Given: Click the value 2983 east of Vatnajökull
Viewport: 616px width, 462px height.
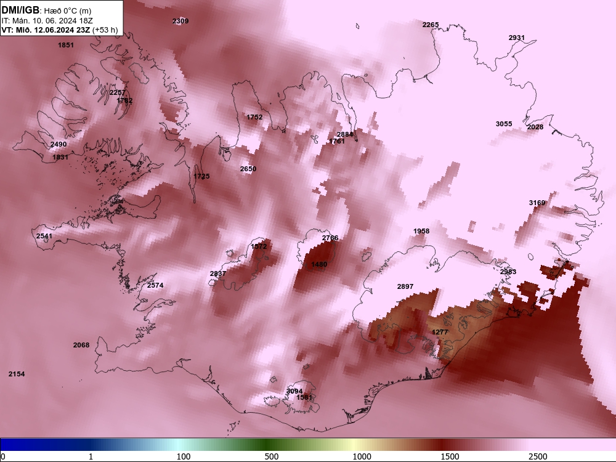Looking at the screenshot, I should pyautogui.click(x=508, y=272).
